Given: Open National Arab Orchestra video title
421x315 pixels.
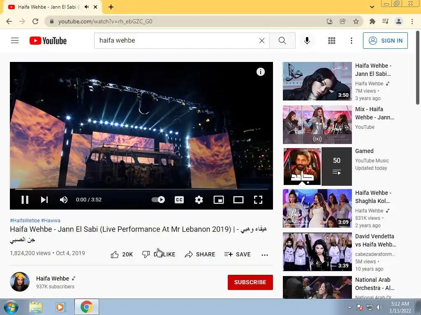Looking at the screenshot, I should point(375,284).
